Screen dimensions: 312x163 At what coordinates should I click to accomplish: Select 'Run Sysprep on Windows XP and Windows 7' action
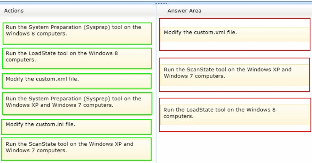(x=77, y=103)
